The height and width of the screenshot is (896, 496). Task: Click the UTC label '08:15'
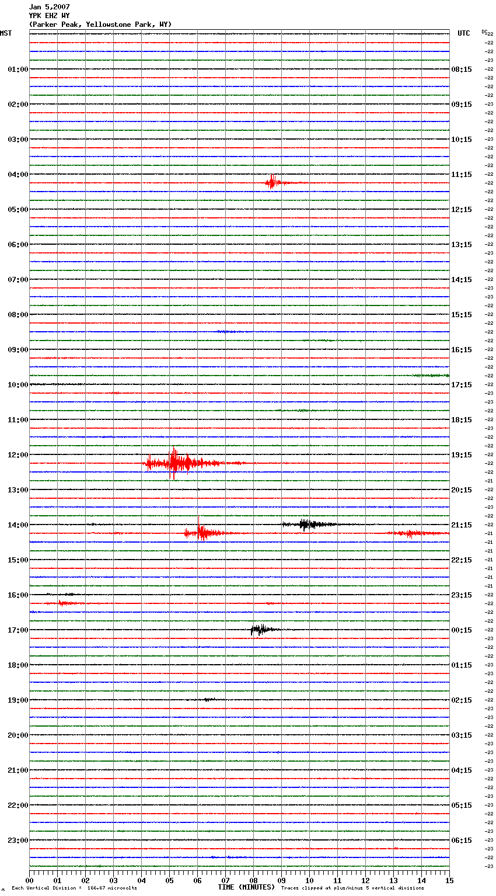(x=462, y=70)
